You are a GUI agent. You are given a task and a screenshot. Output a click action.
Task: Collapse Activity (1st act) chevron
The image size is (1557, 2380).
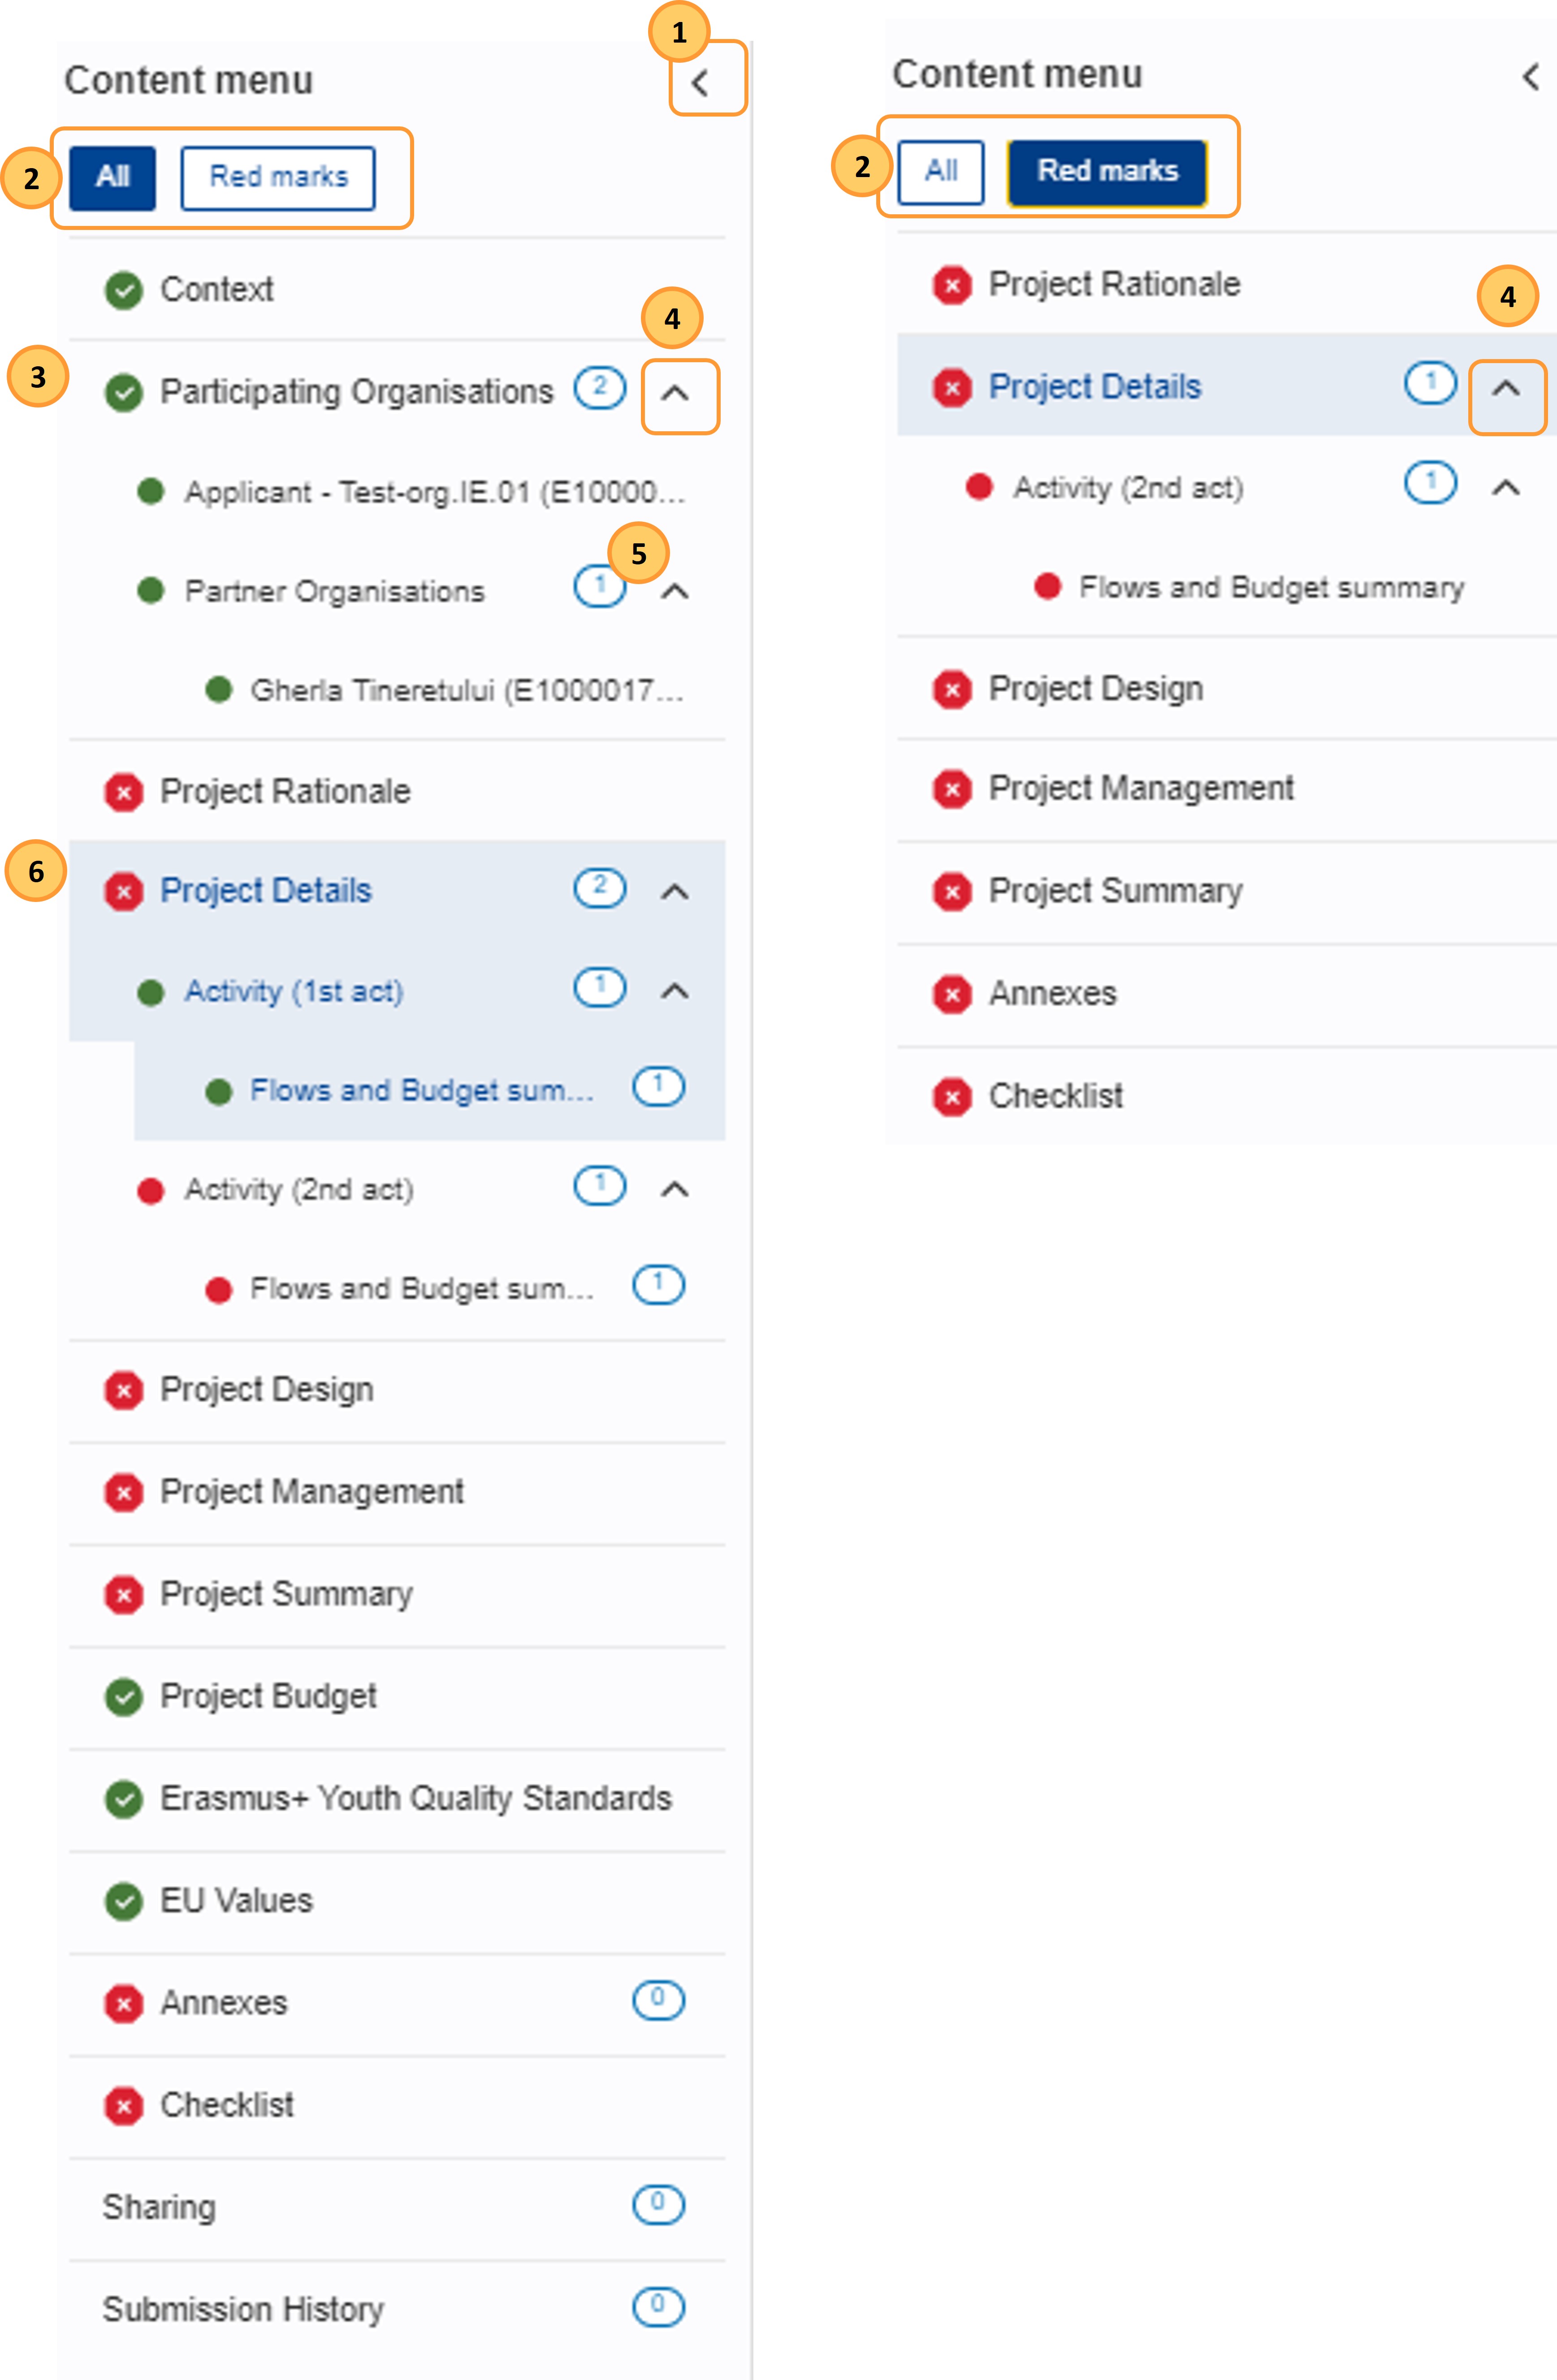tap(676, 991)
